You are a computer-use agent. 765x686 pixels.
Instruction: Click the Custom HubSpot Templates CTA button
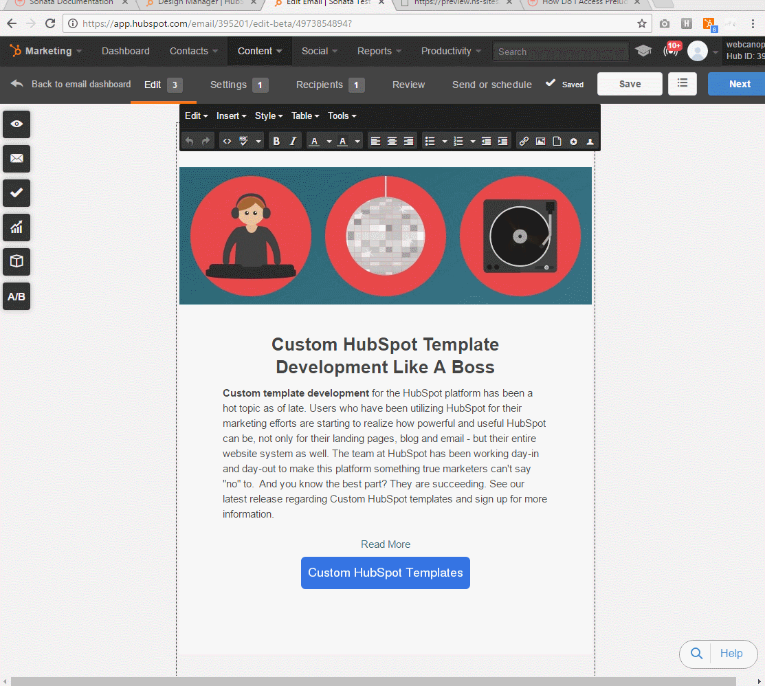(386, 573)
